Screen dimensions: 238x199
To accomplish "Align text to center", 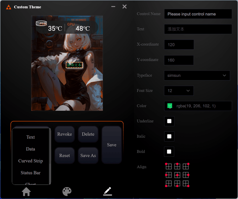I will [177, 175].
